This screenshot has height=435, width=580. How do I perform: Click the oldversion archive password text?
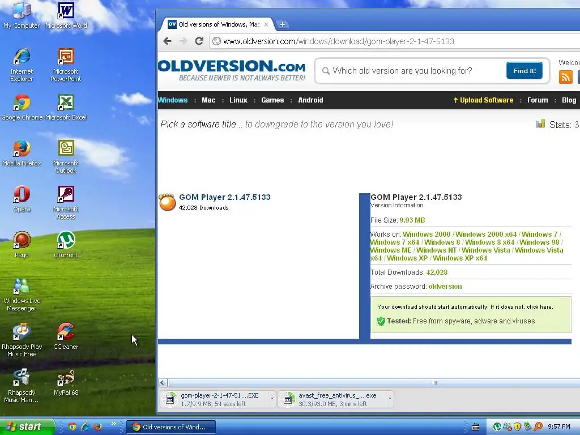(445, 286)
